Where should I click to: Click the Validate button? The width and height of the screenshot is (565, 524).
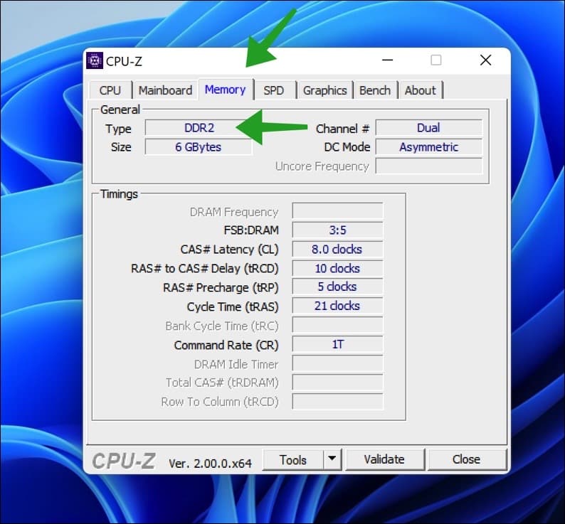point(384,459)
